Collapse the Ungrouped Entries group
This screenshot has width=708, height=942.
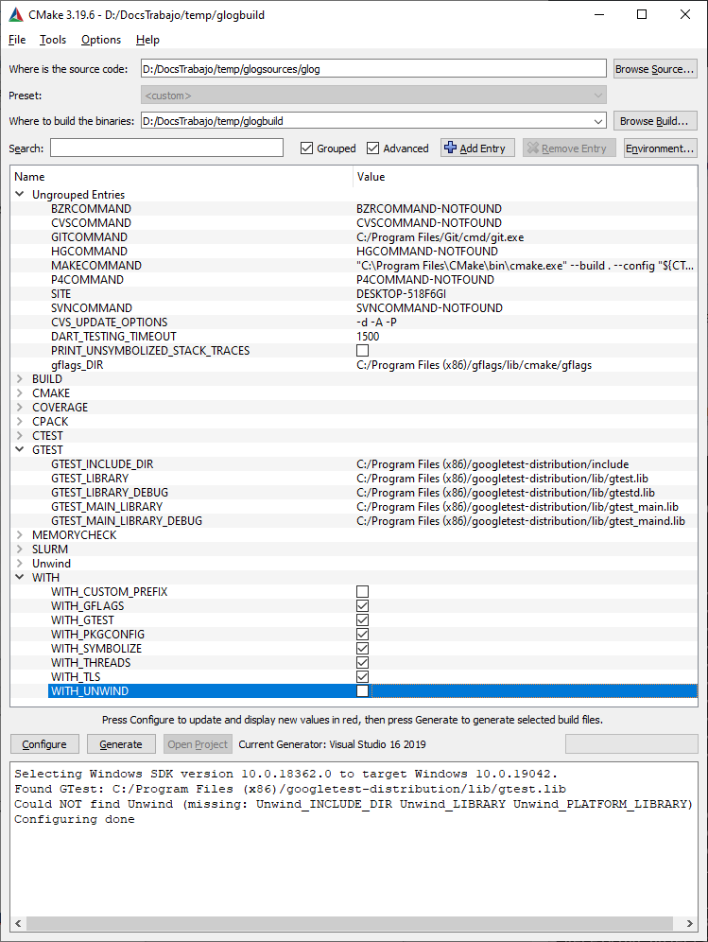tap(20, 194)
